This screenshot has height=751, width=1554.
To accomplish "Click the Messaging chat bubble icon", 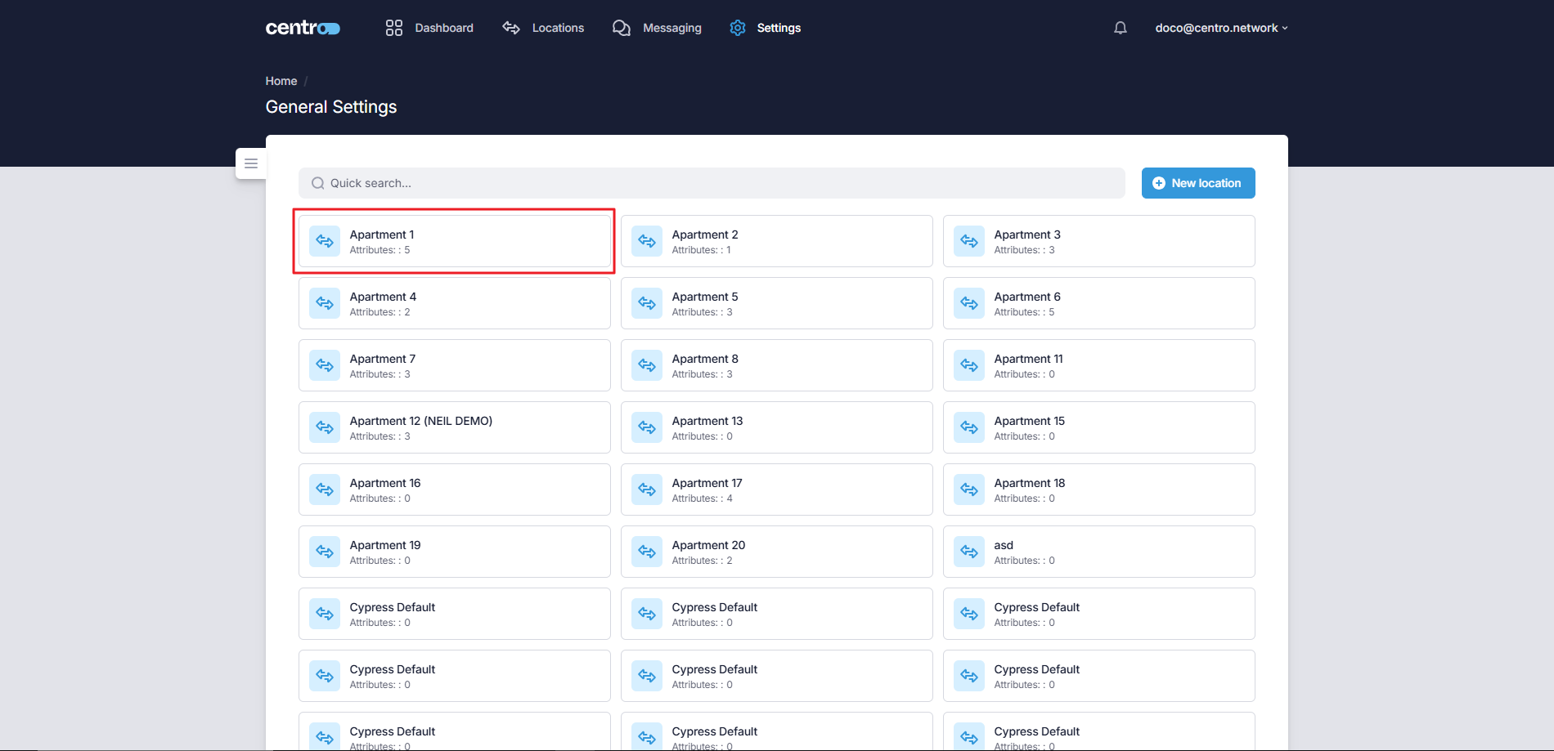I will click(x=622, y=28).
